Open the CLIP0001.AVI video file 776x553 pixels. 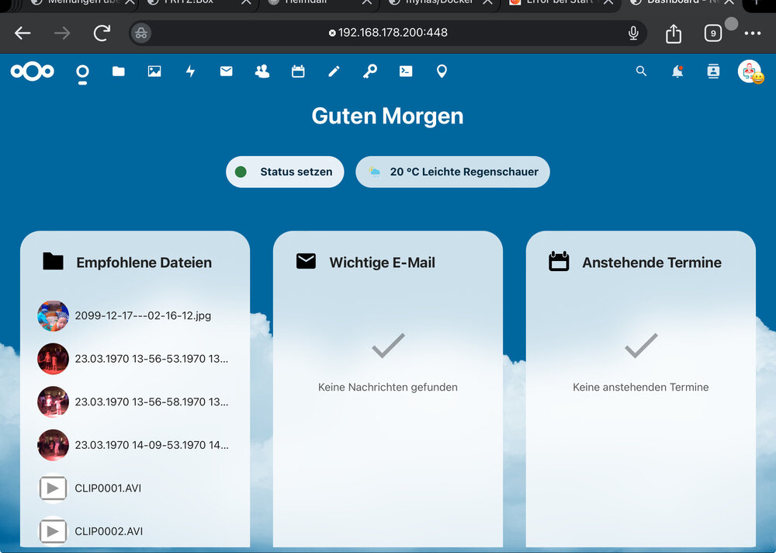pos(134,488)
